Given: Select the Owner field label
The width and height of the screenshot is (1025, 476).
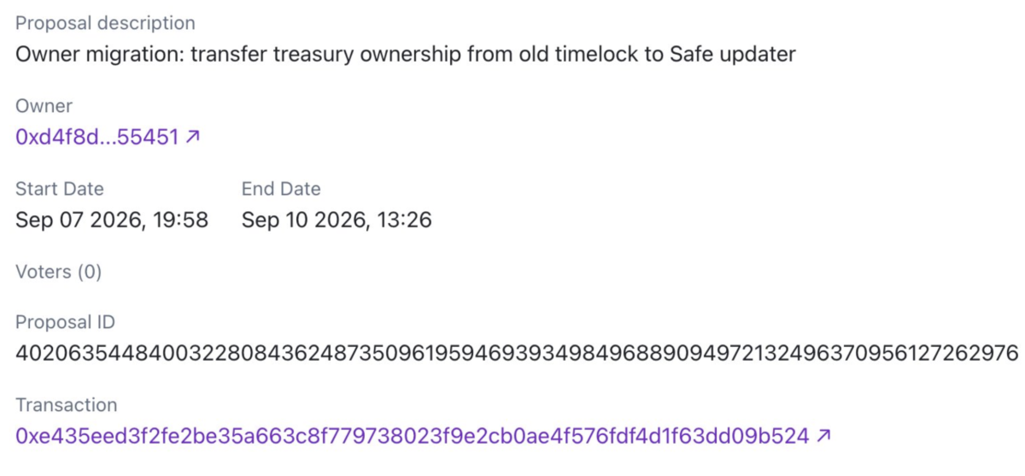Looking at the screenshot, I should (x=44, y=106).
